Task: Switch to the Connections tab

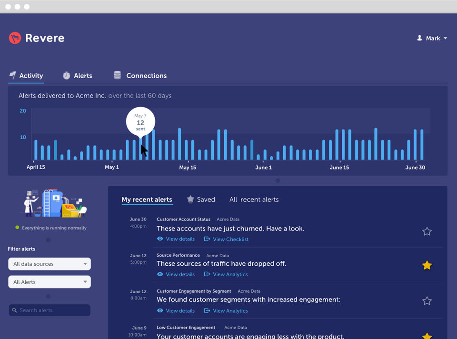Action: pos(140,76)
